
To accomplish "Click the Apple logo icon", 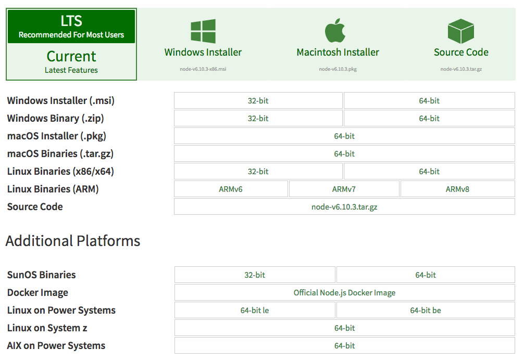I will 335,30.
